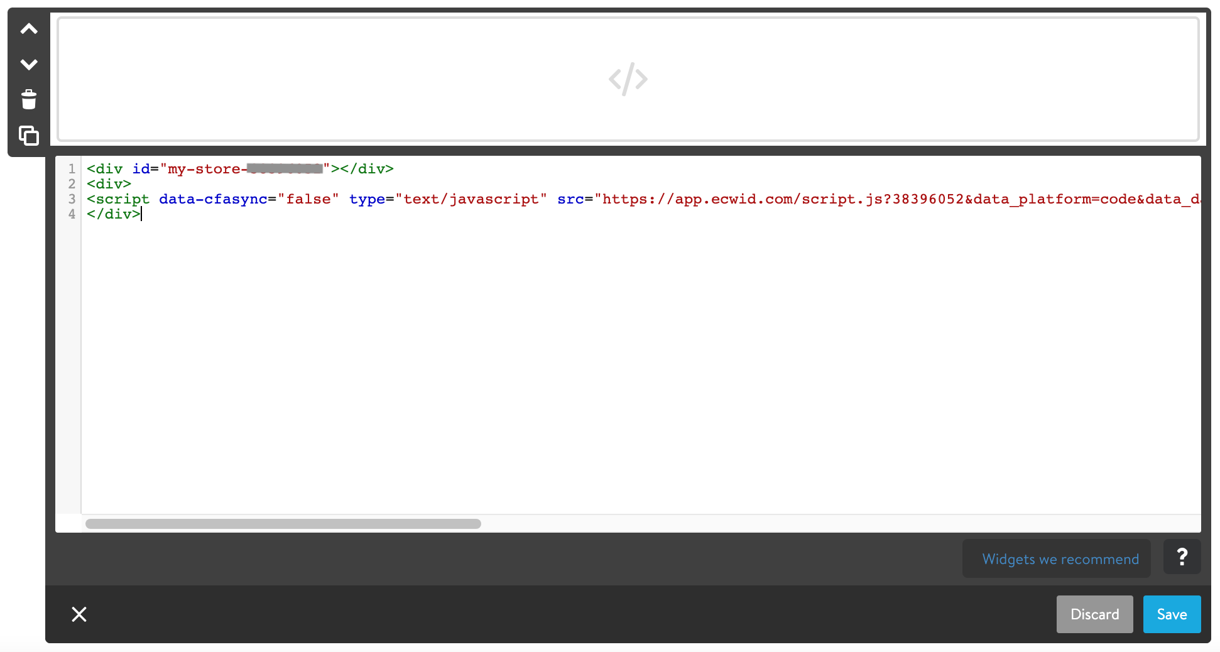Image resolution: width=1220 pixels, height=652 pixels.
Task: Close the editor with the X icon
Action: pos(79,614)
